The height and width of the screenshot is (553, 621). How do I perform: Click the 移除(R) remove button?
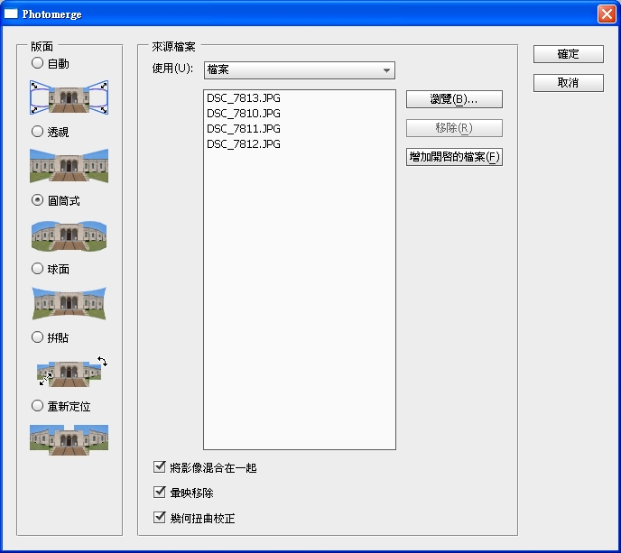(454, 128)
